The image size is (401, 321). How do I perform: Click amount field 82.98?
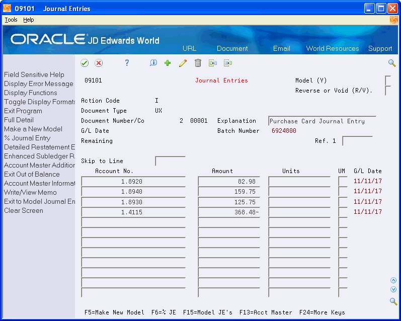[229, 181]
